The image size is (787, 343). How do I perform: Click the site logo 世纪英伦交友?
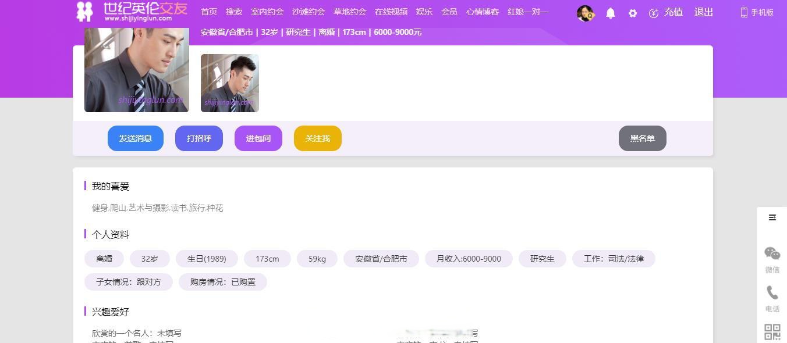[132, 11]
